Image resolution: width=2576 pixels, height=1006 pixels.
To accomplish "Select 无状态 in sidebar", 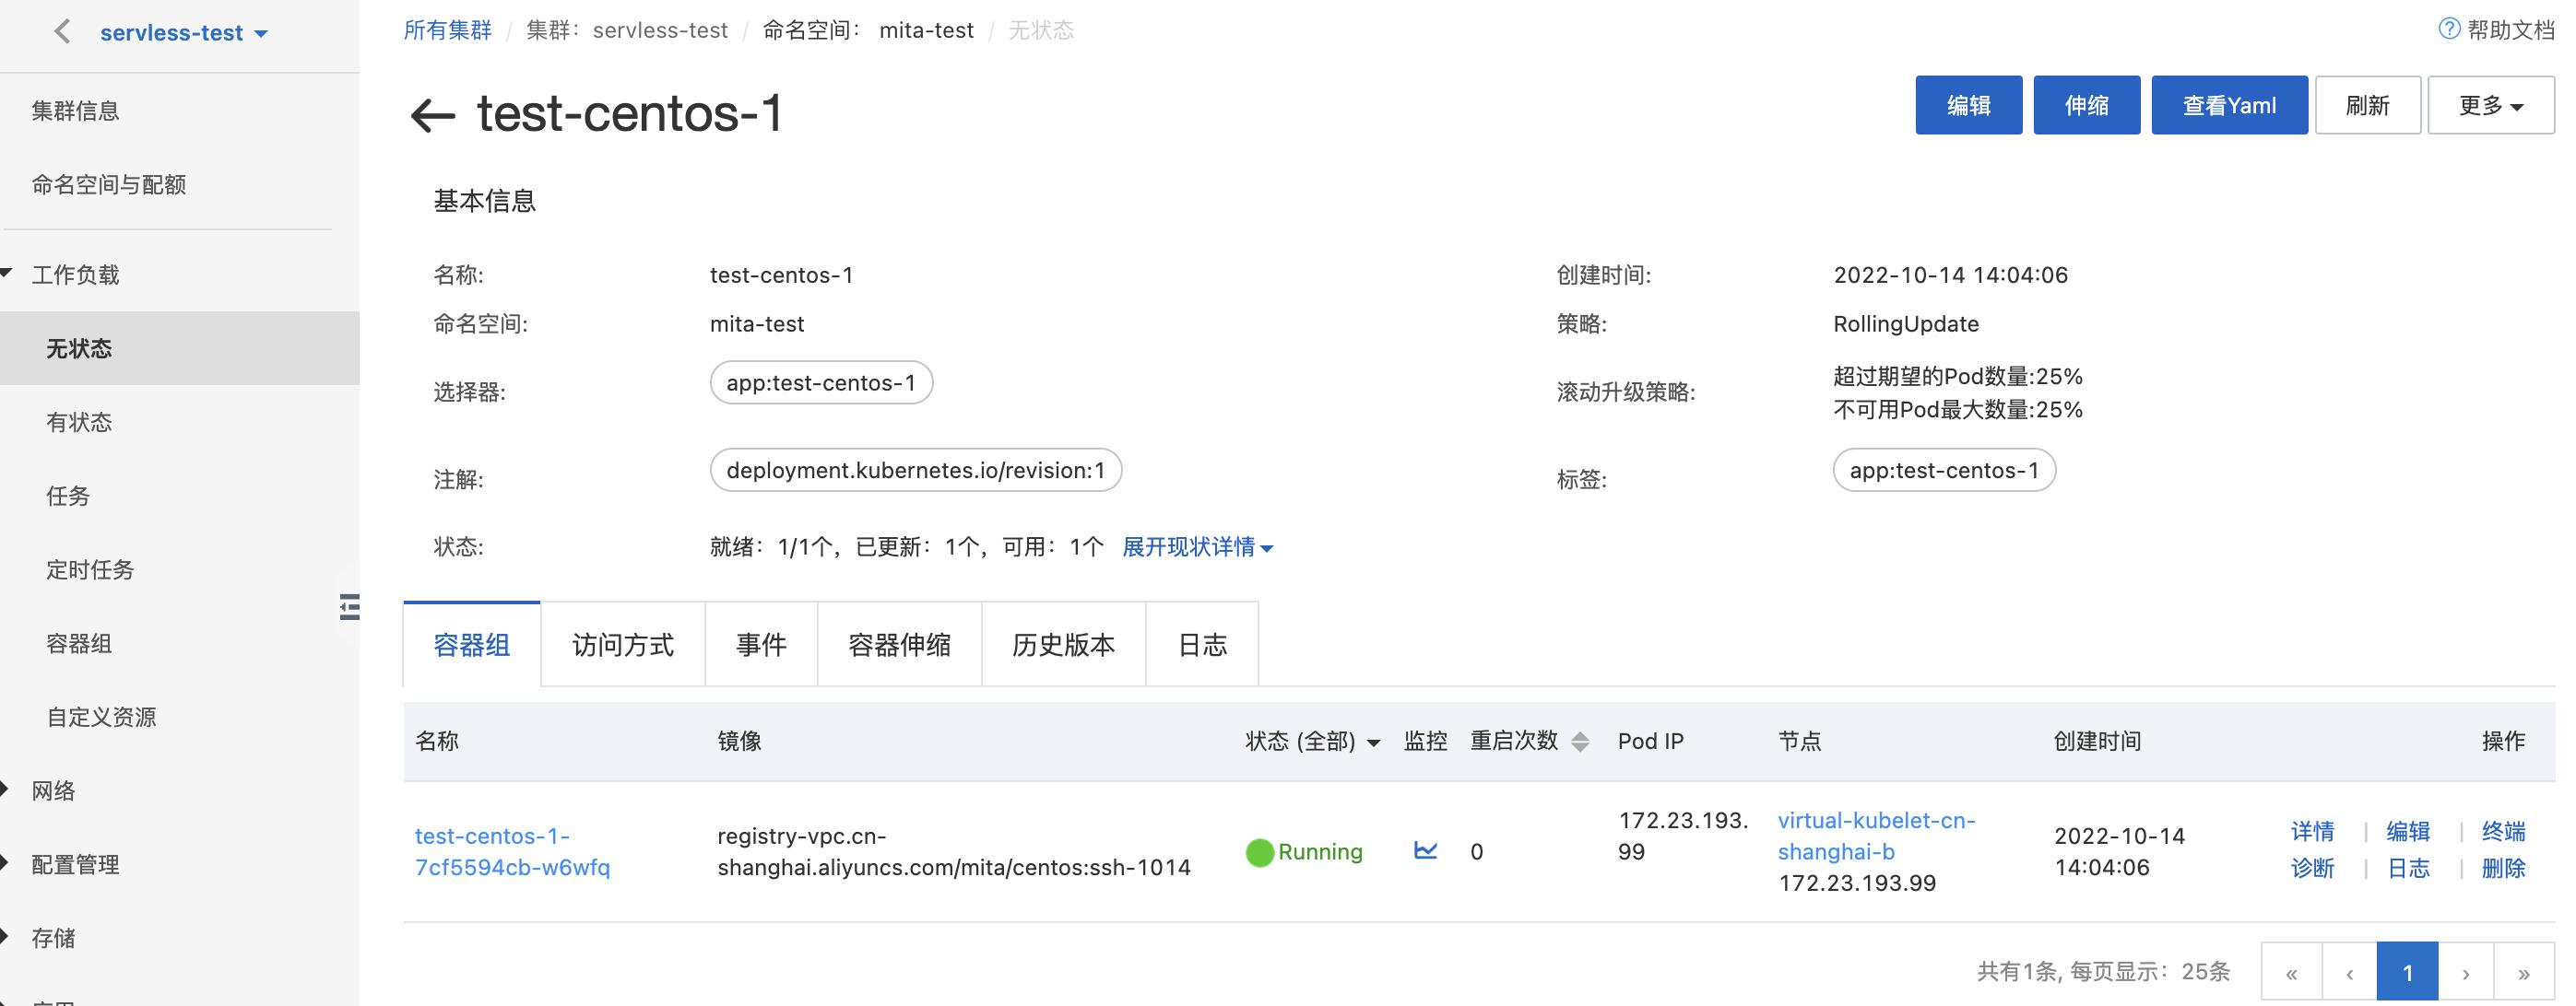I will coord(180,347).
